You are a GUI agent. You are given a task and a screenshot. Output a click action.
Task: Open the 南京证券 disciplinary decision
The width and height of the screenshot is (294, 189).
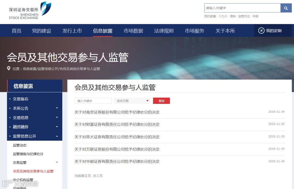click(x=117, y=112)
